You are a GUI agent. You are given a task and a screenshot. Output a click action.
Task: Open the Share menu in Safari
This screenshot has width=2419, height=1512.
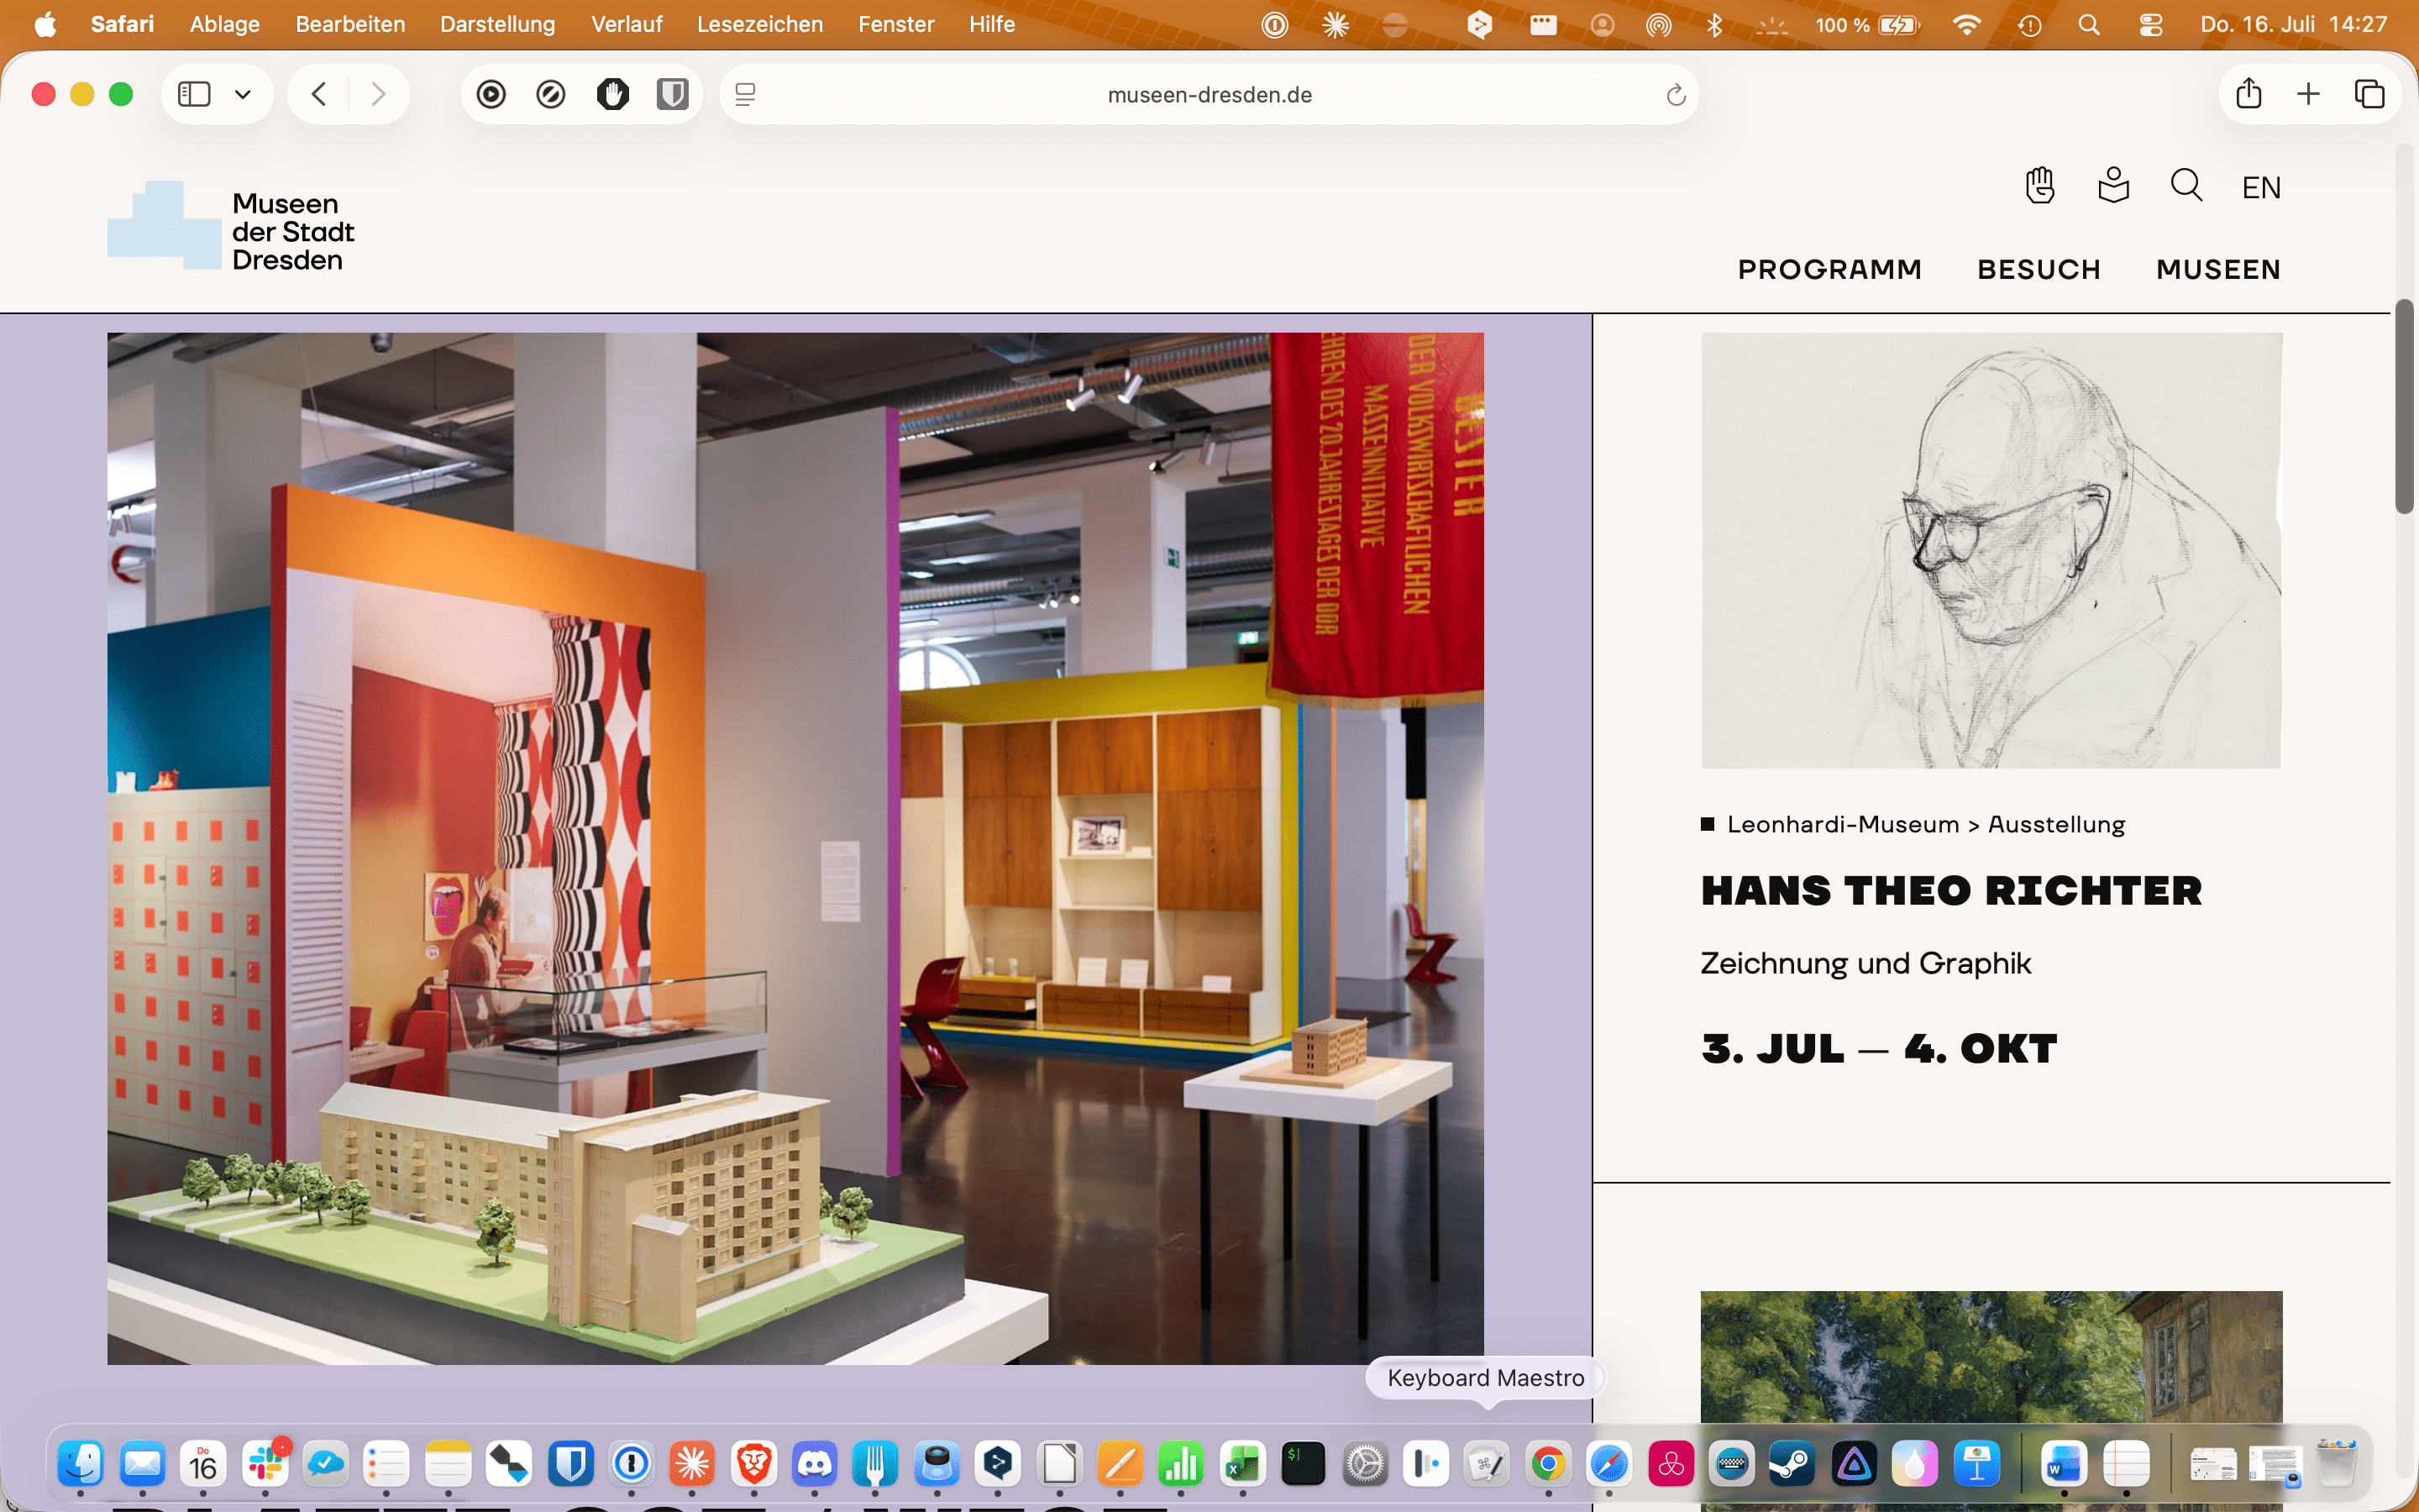pos(2249,93)
